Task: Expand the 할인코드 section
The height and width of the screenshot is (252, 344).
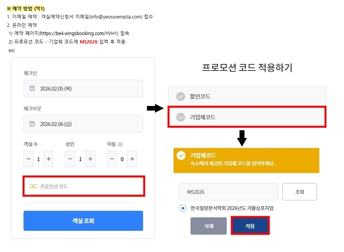Action: coord(247,96)
